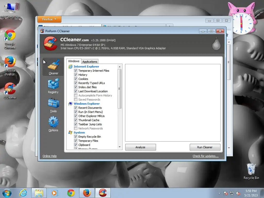
Task: Select the CCleaner desktop shortcut
Action: 10,91
